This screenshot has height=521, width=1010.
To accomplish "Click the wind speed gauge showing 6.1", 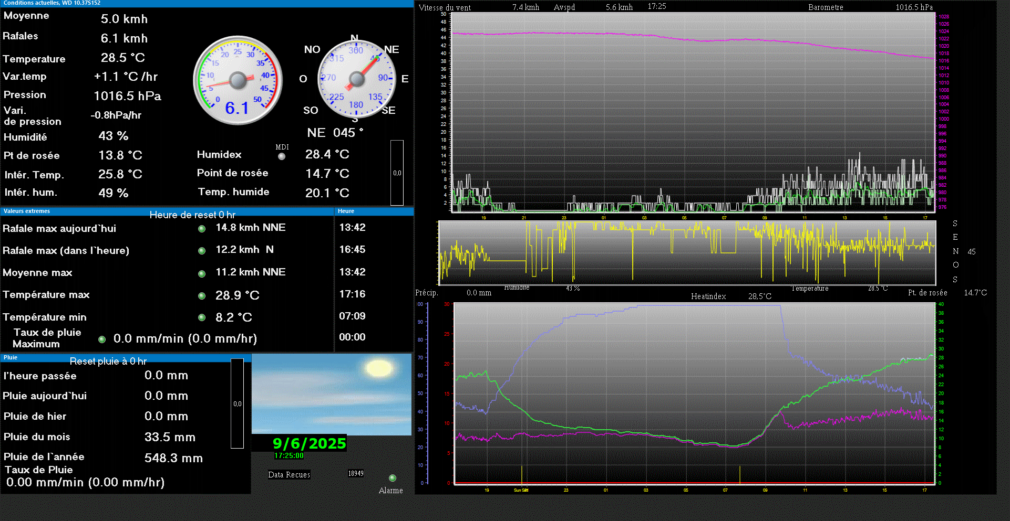I will pos(238,80).
